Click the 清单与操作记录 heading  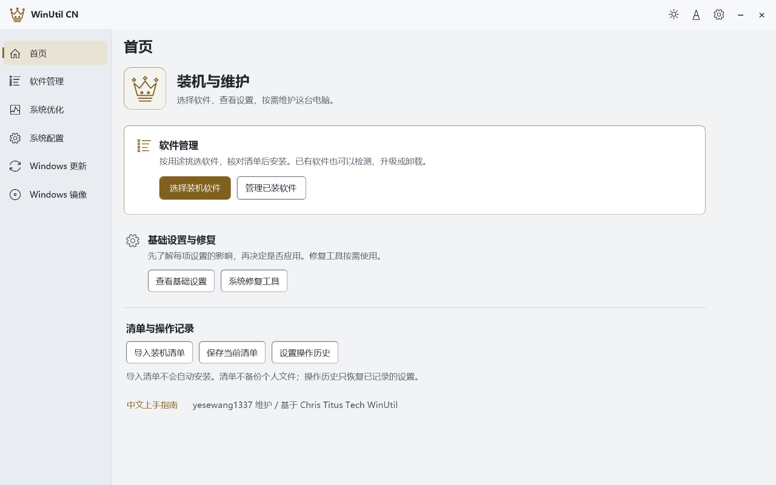coord(160,329)
